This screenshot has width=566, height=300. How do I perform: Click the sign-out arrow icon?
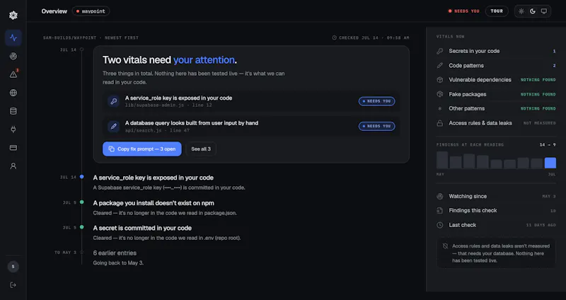click(x=13, y=285)
